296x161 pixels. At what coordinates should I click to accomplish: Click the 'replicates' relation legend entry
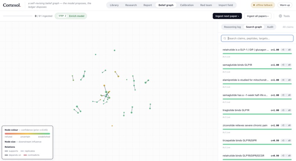pyautogui.click(x=28, y=151)
